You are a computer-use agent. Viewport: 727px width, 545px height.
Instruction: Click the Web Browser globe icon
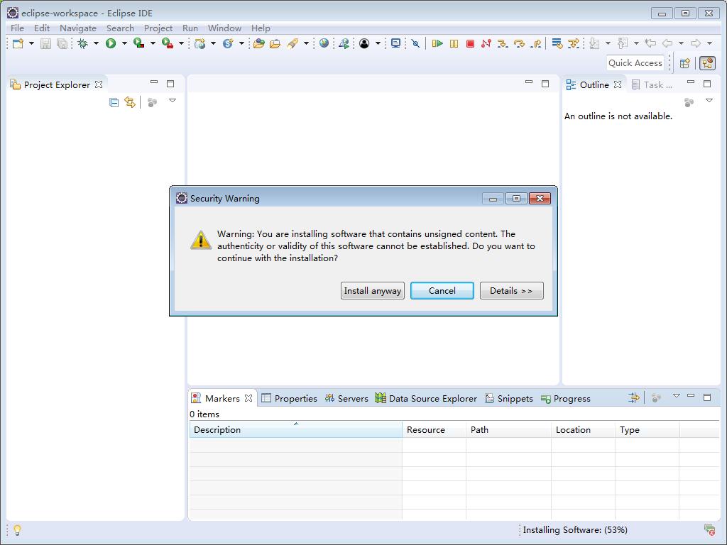click(x=324, y=43)
